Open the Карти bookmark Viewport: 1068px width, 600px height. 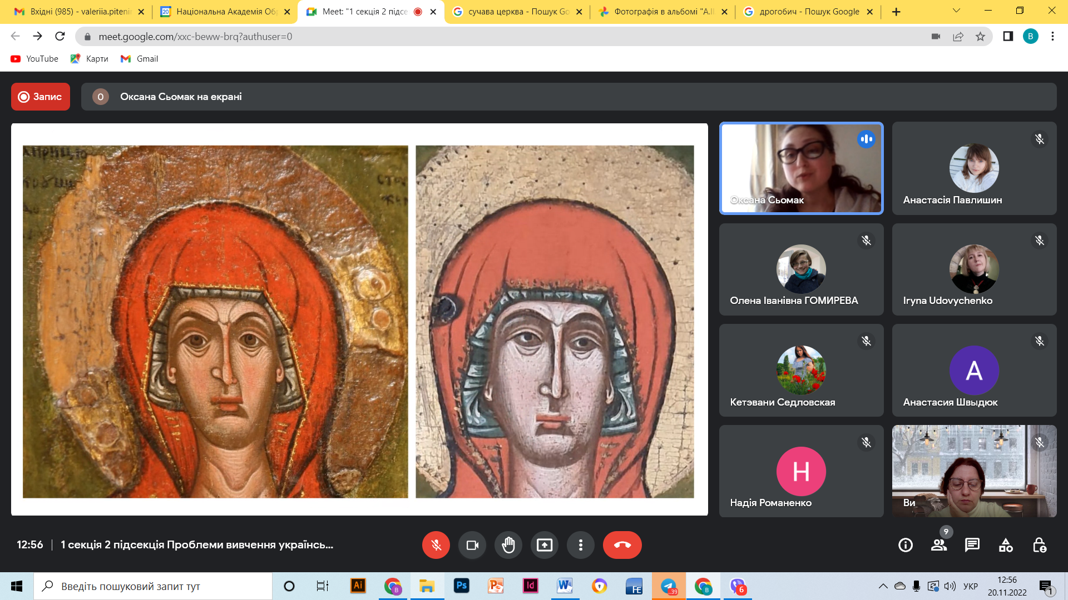pyautogui.click(x=90, y=59)
